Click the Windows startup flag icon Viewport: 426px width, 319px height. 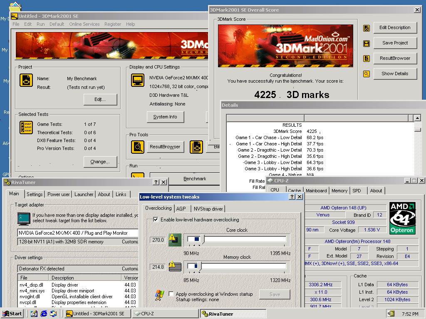pyautogui.click(x=159, y=295)
